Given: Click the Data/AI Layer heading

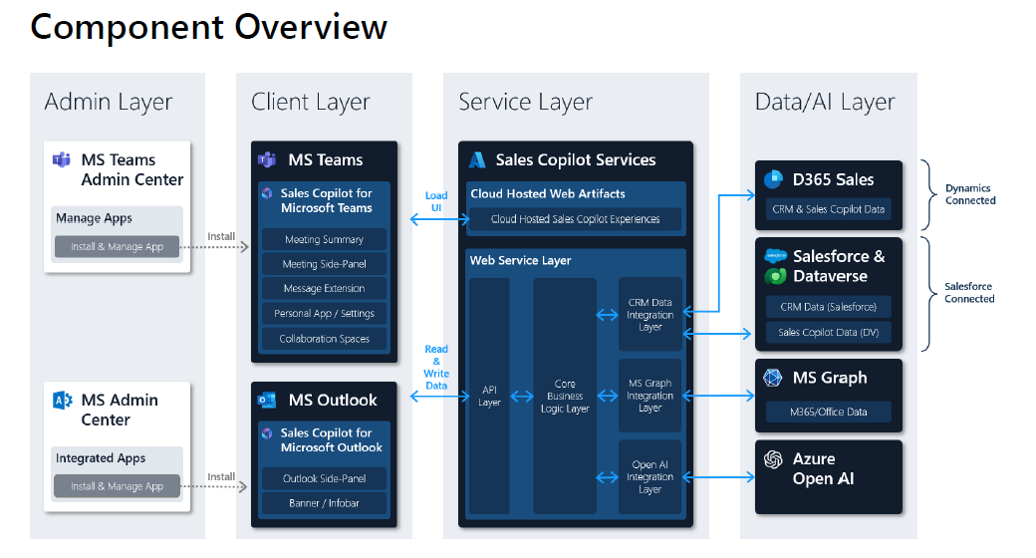Looking at the screenshot, I should pos(825,102).
